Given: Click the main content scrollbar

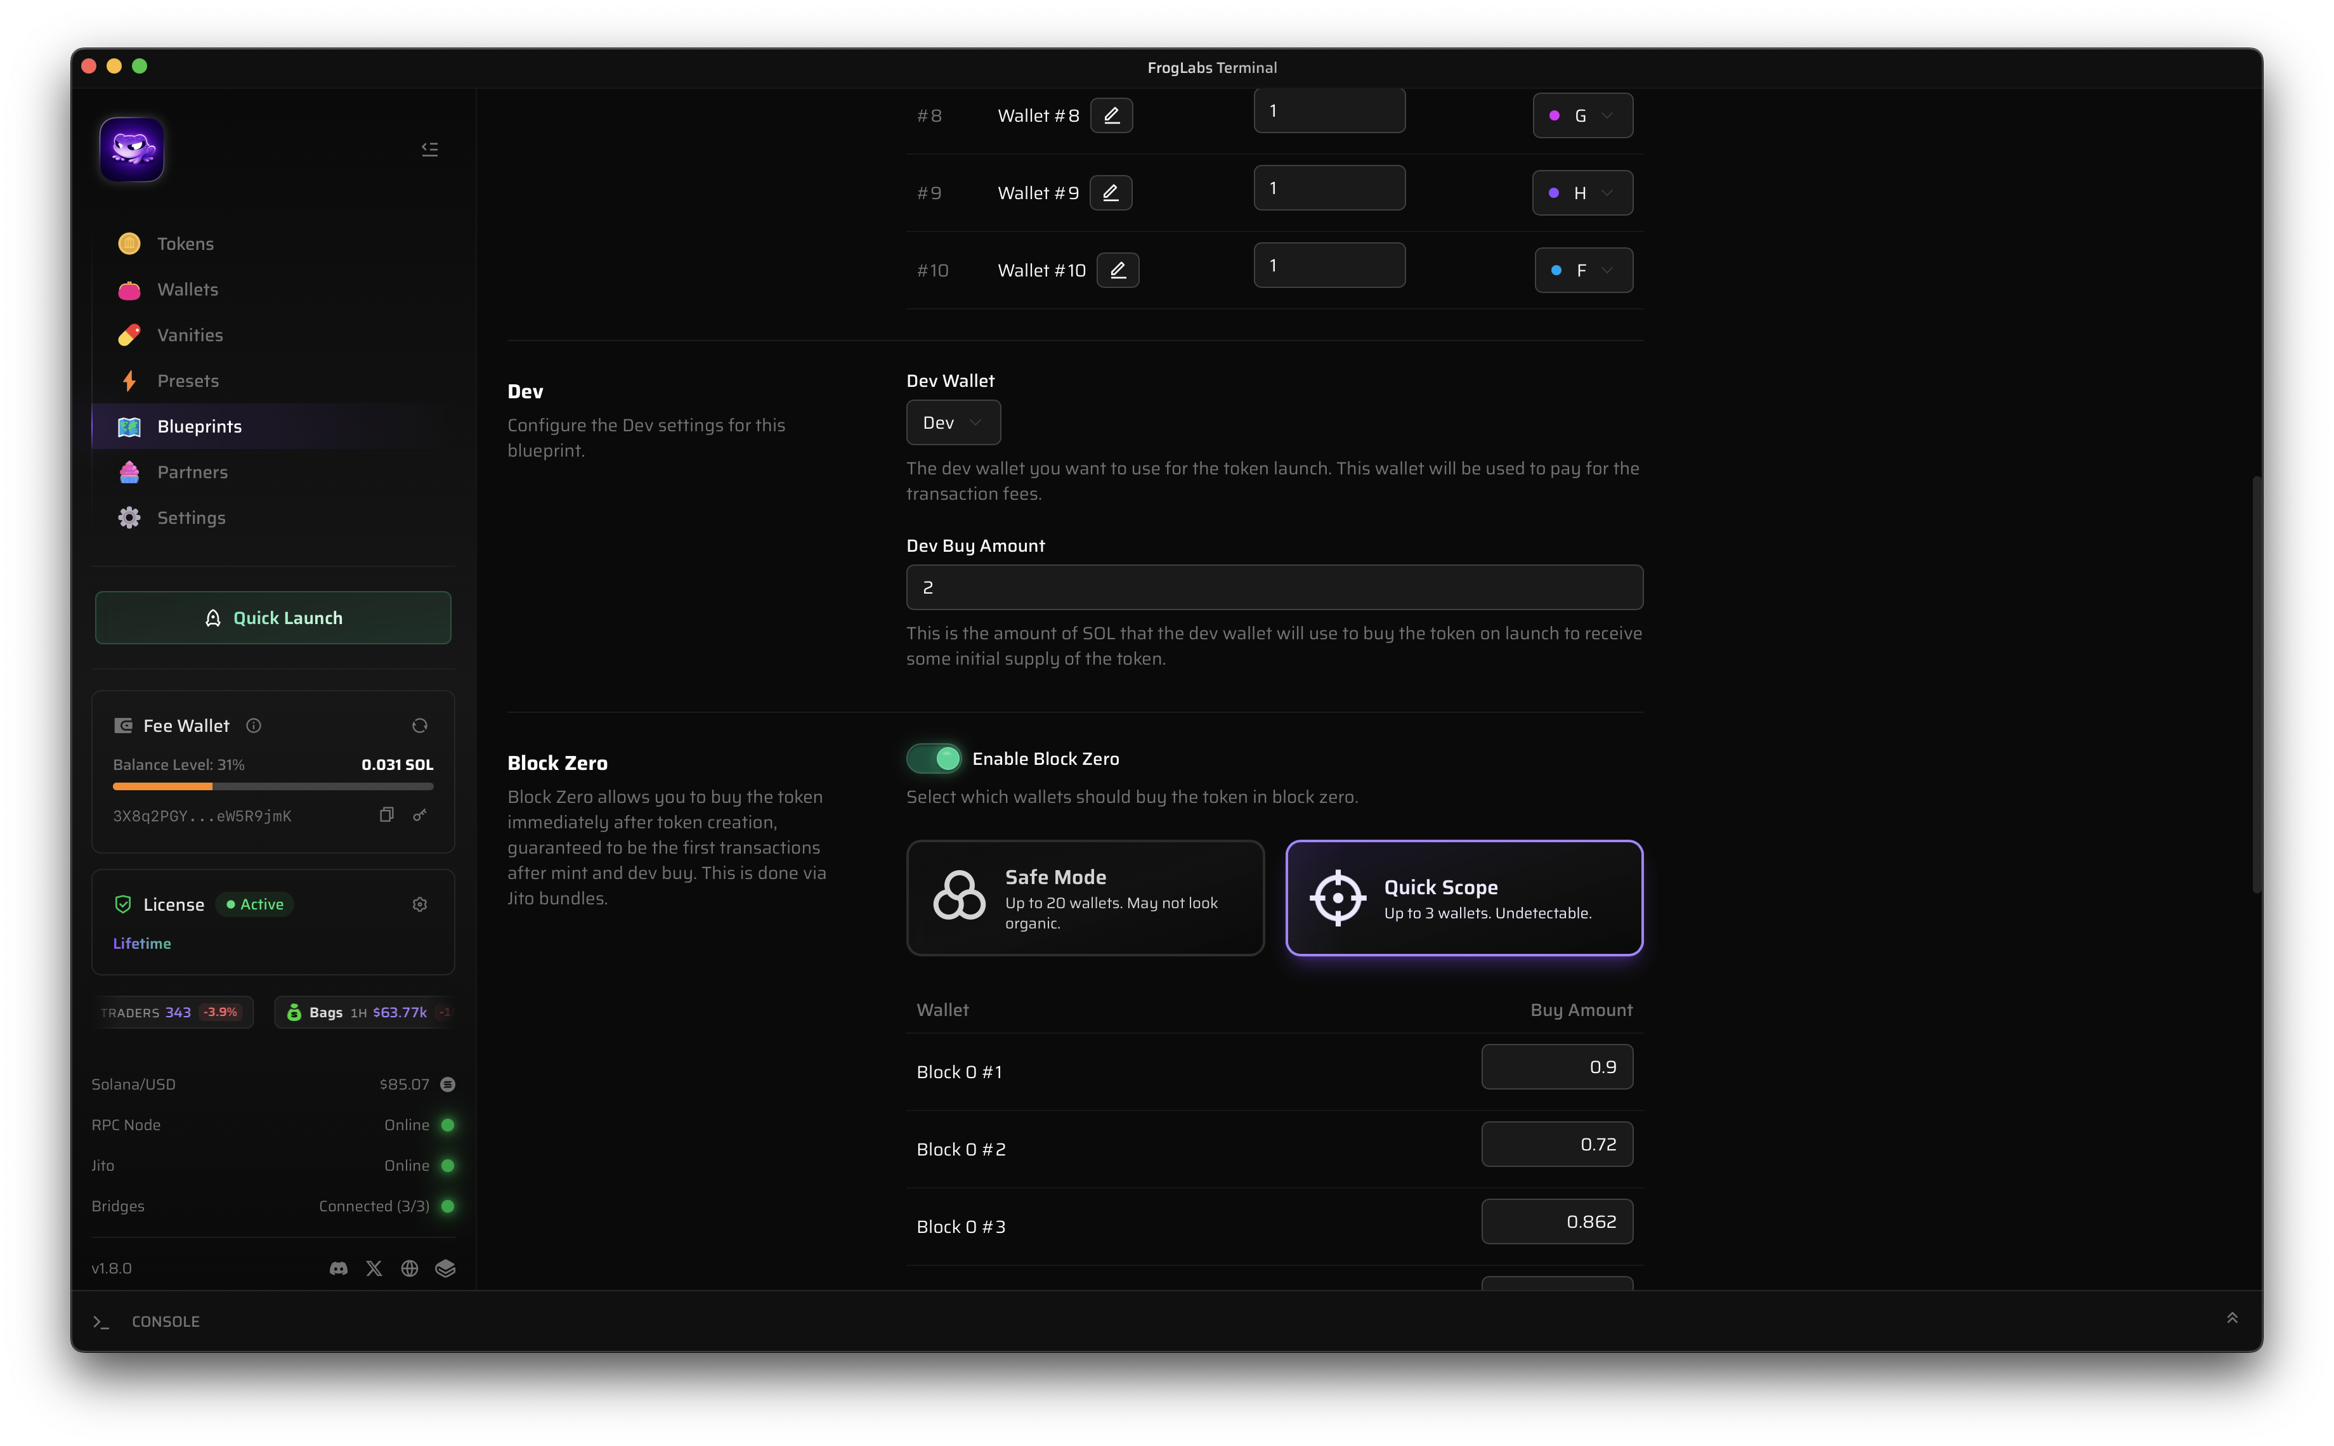Looking at the screenshot, I should pyautogui.click(x=2257, y=684).
